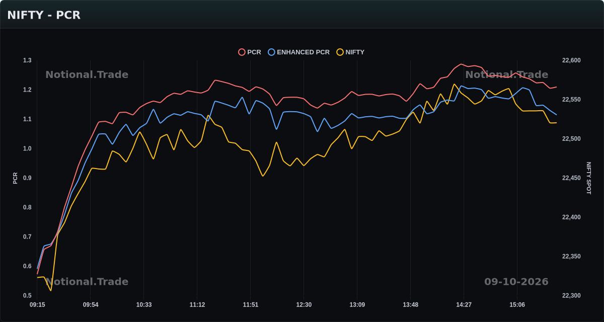Toggle the PCR series in the legend
This screenshot has height=322, width=604.
click(250, 52)
